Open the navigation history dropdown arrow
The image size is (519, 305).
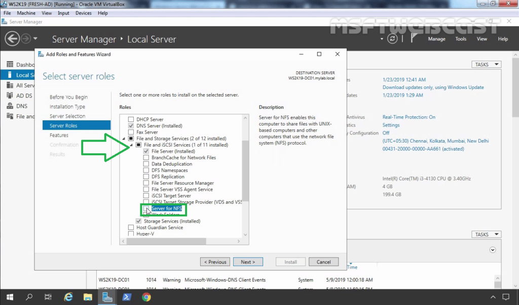(35, 38)
